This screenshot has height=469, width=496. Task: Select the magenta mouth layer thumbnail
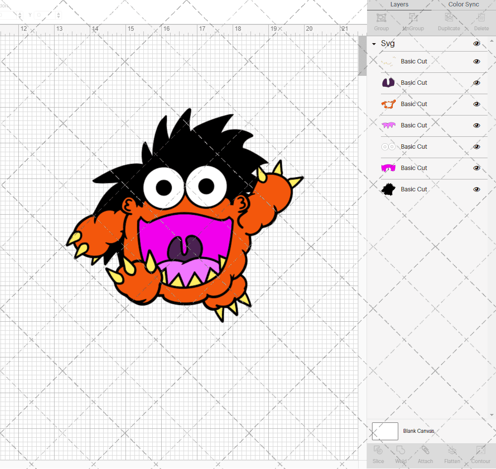(x=388, y=168)
